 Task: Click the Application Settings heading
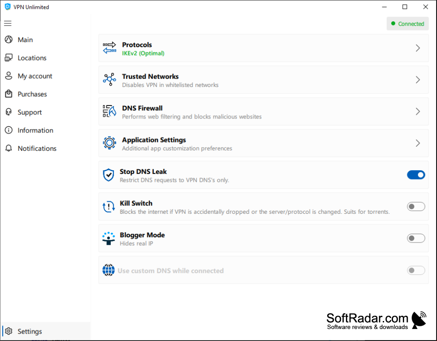click(x=154, y=140)
